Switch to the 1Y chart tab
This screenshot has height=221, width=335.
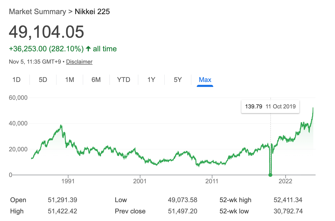(151, 80)
